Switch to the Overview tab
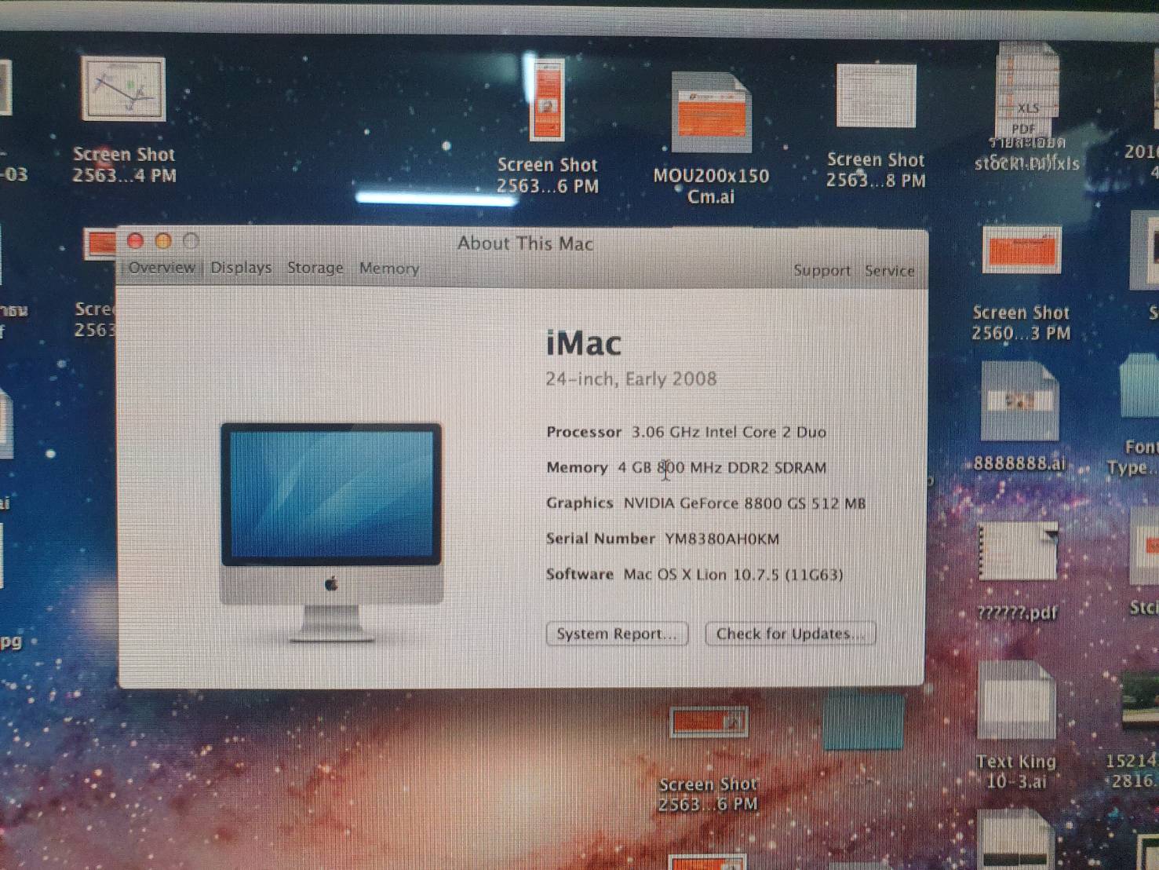The width and height of the screenshot is (1159, 870). [161, 268]
